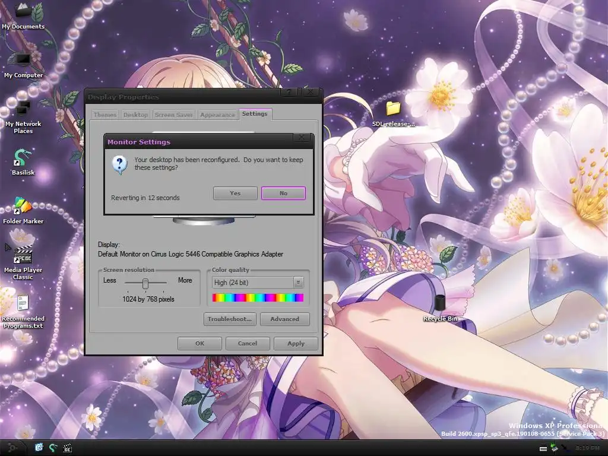This screenshot has width=608, height=456.
Task: Click the question mark icon in Monitor Settings
Action: pos(119,165)
